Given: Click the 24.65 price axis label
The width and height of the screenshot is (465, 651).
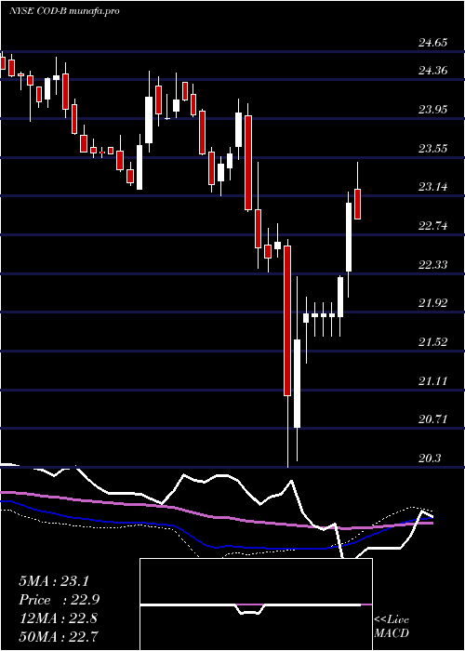Looking at the screenshot, I should [433, 43].
